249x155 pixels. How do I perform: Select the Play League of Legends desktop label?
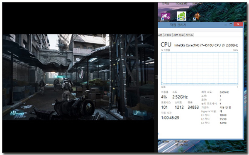pos(181,143)
